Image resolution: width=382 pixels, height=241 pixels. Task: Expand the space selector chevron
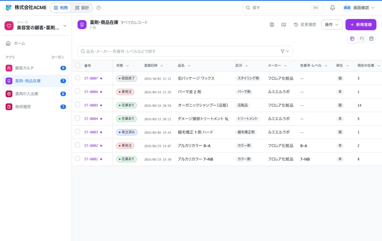(65, 26)
